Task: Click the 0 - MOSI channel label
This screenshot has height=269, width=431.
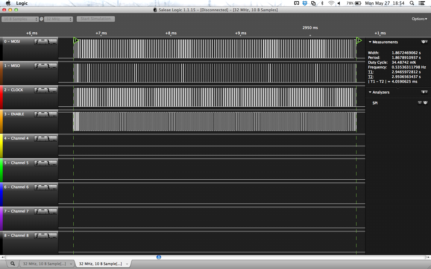Action: tap(12, 42)
